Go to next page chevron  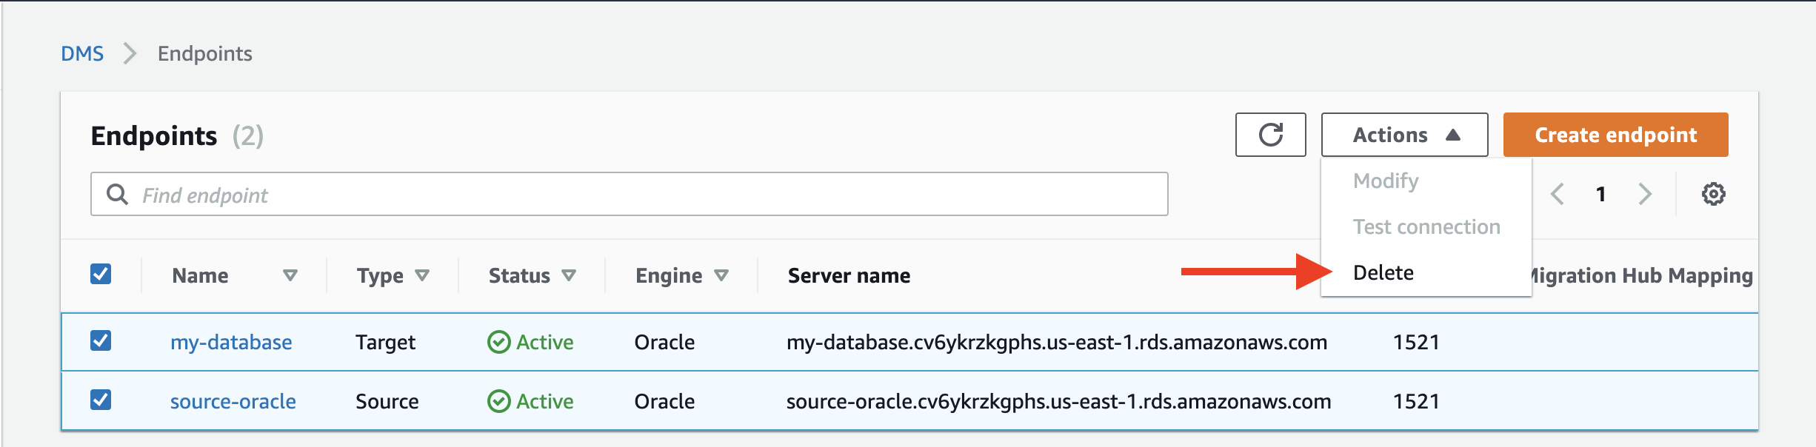tap(1645, 194)
